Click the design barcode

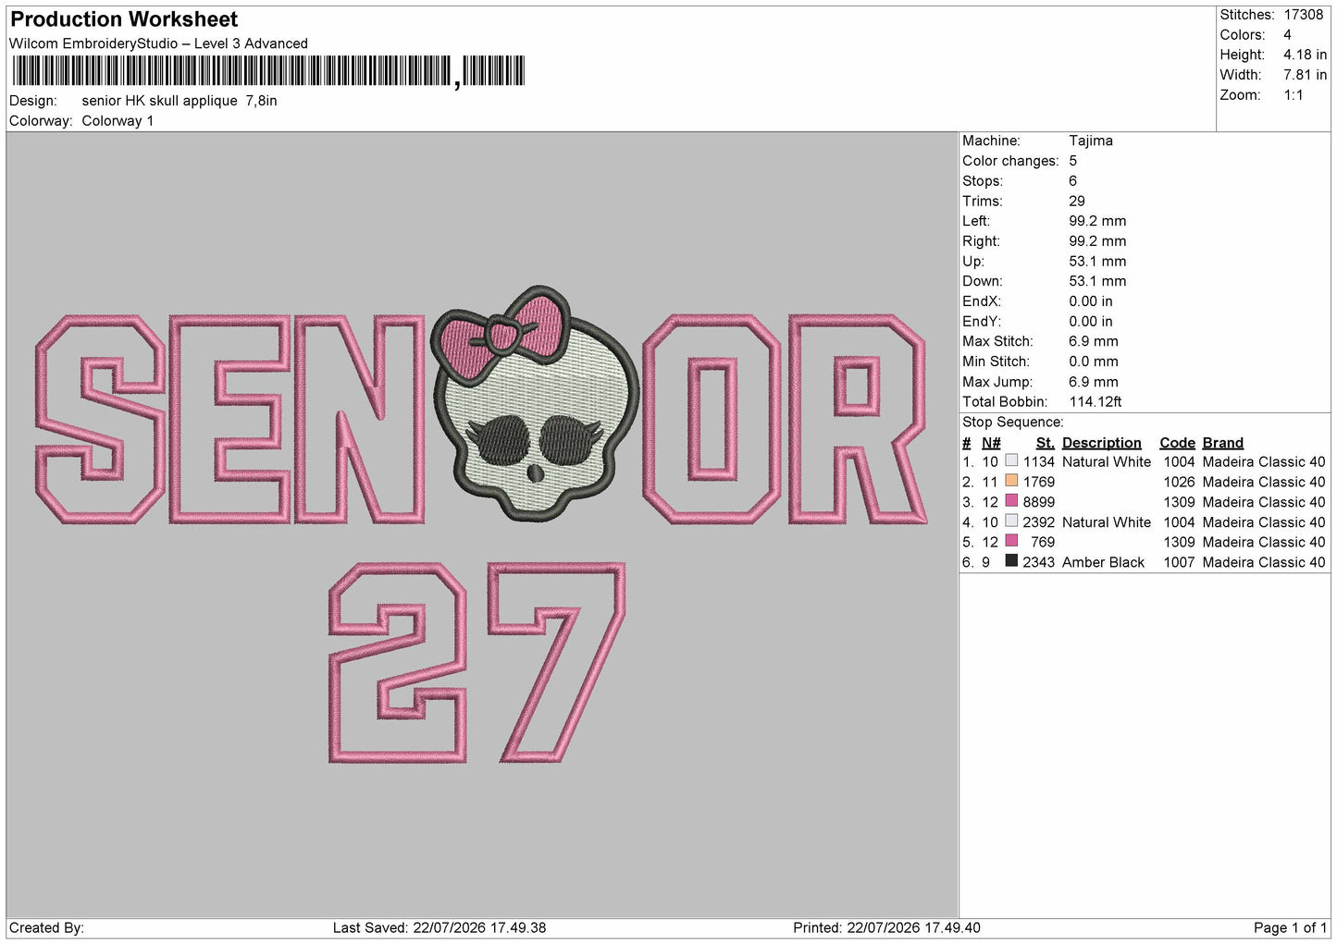tap(268, 71)
